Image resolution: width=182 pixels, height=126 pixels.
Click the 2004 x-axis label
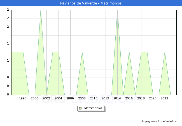(59, 98)
